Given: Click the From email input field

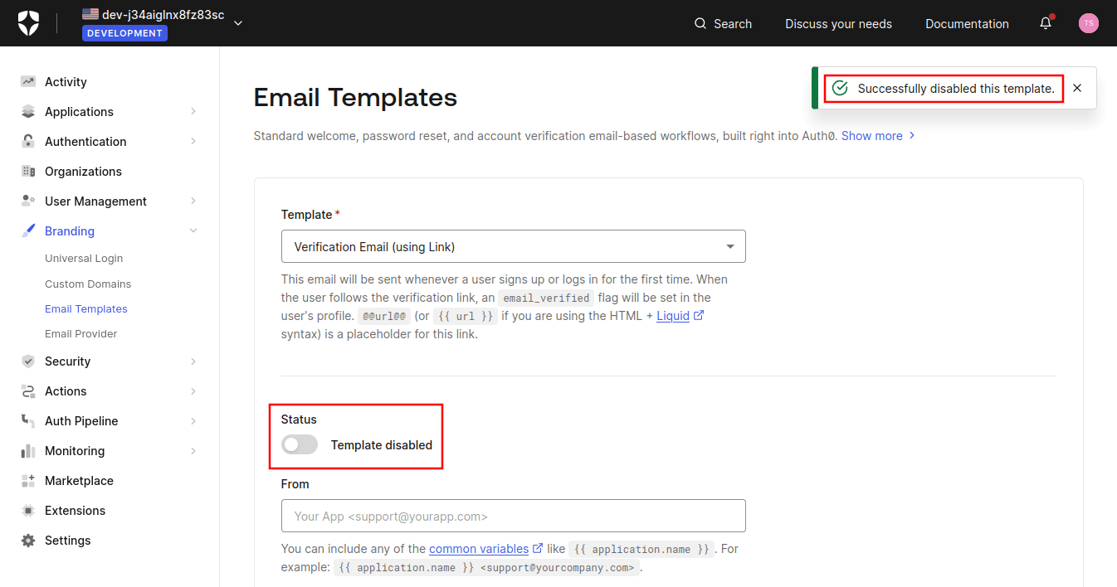Looking at the screenshot, I should (514, 516).
